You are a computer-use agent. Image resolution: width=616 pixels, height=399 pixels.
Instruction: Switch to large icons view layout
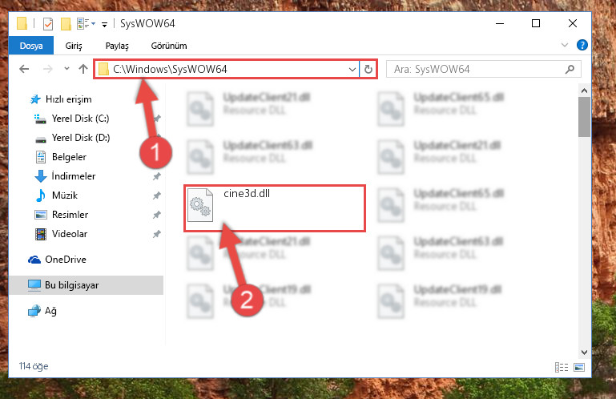(579, 367)
